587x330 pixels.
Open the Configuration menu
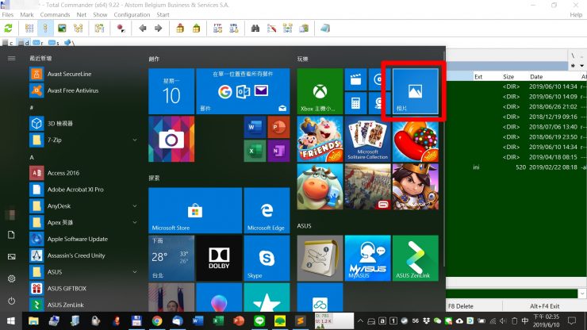tap(132, 14)
